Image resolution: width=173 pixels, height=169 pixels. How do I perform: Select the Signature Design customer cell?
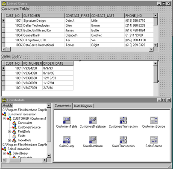coord(44,20)
